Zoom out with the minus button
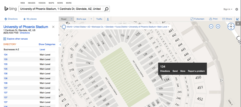Viewport: 241px width, 107px height. pos(211,26)
